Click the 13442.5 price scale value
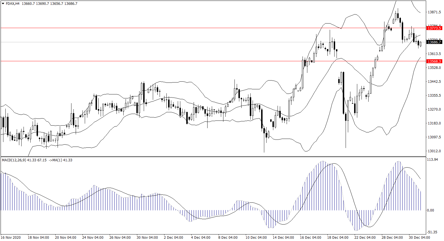This screenshot has height=241, width=444. point(434,82)
